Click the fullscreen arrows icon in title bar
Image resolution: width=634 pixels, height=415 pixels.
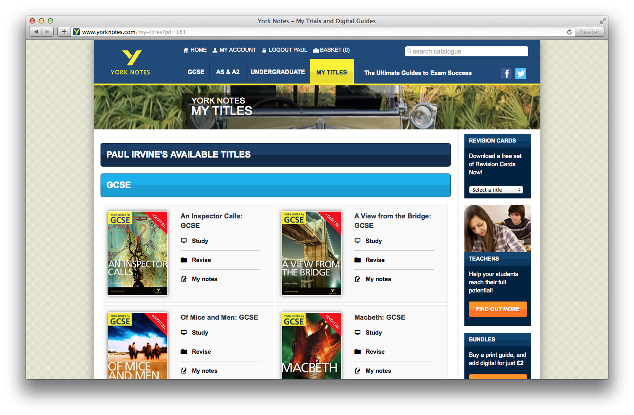click(603, 21)
